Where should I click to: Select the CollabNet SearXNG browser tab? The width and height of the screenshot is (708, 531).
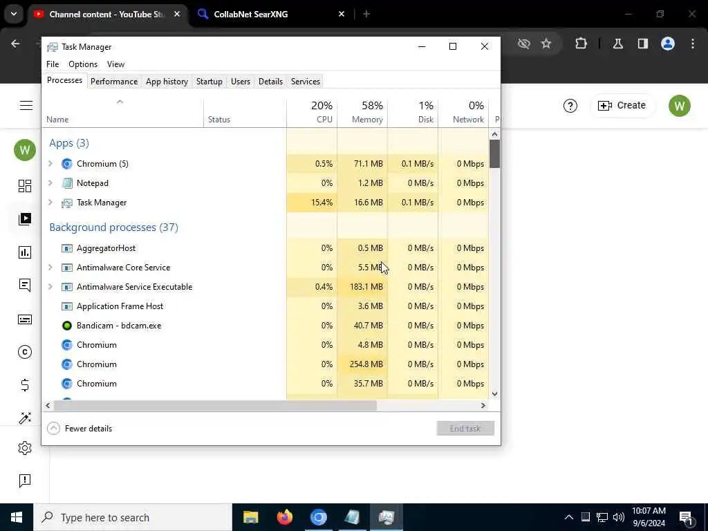[271, 14]
